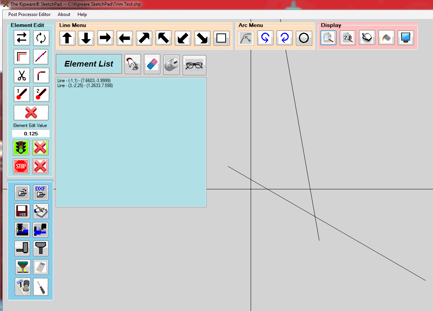Click the 2.0 zoom scale icon

click(x=348, y=38)
